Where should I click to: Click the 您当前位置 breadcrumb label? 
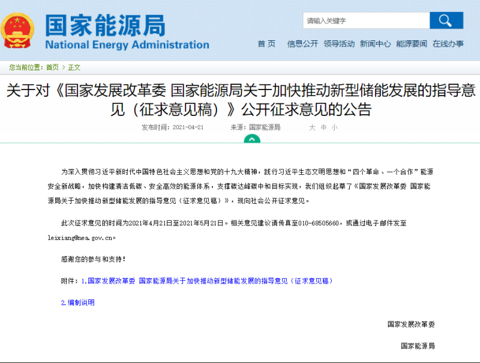(x=26, y=67)
